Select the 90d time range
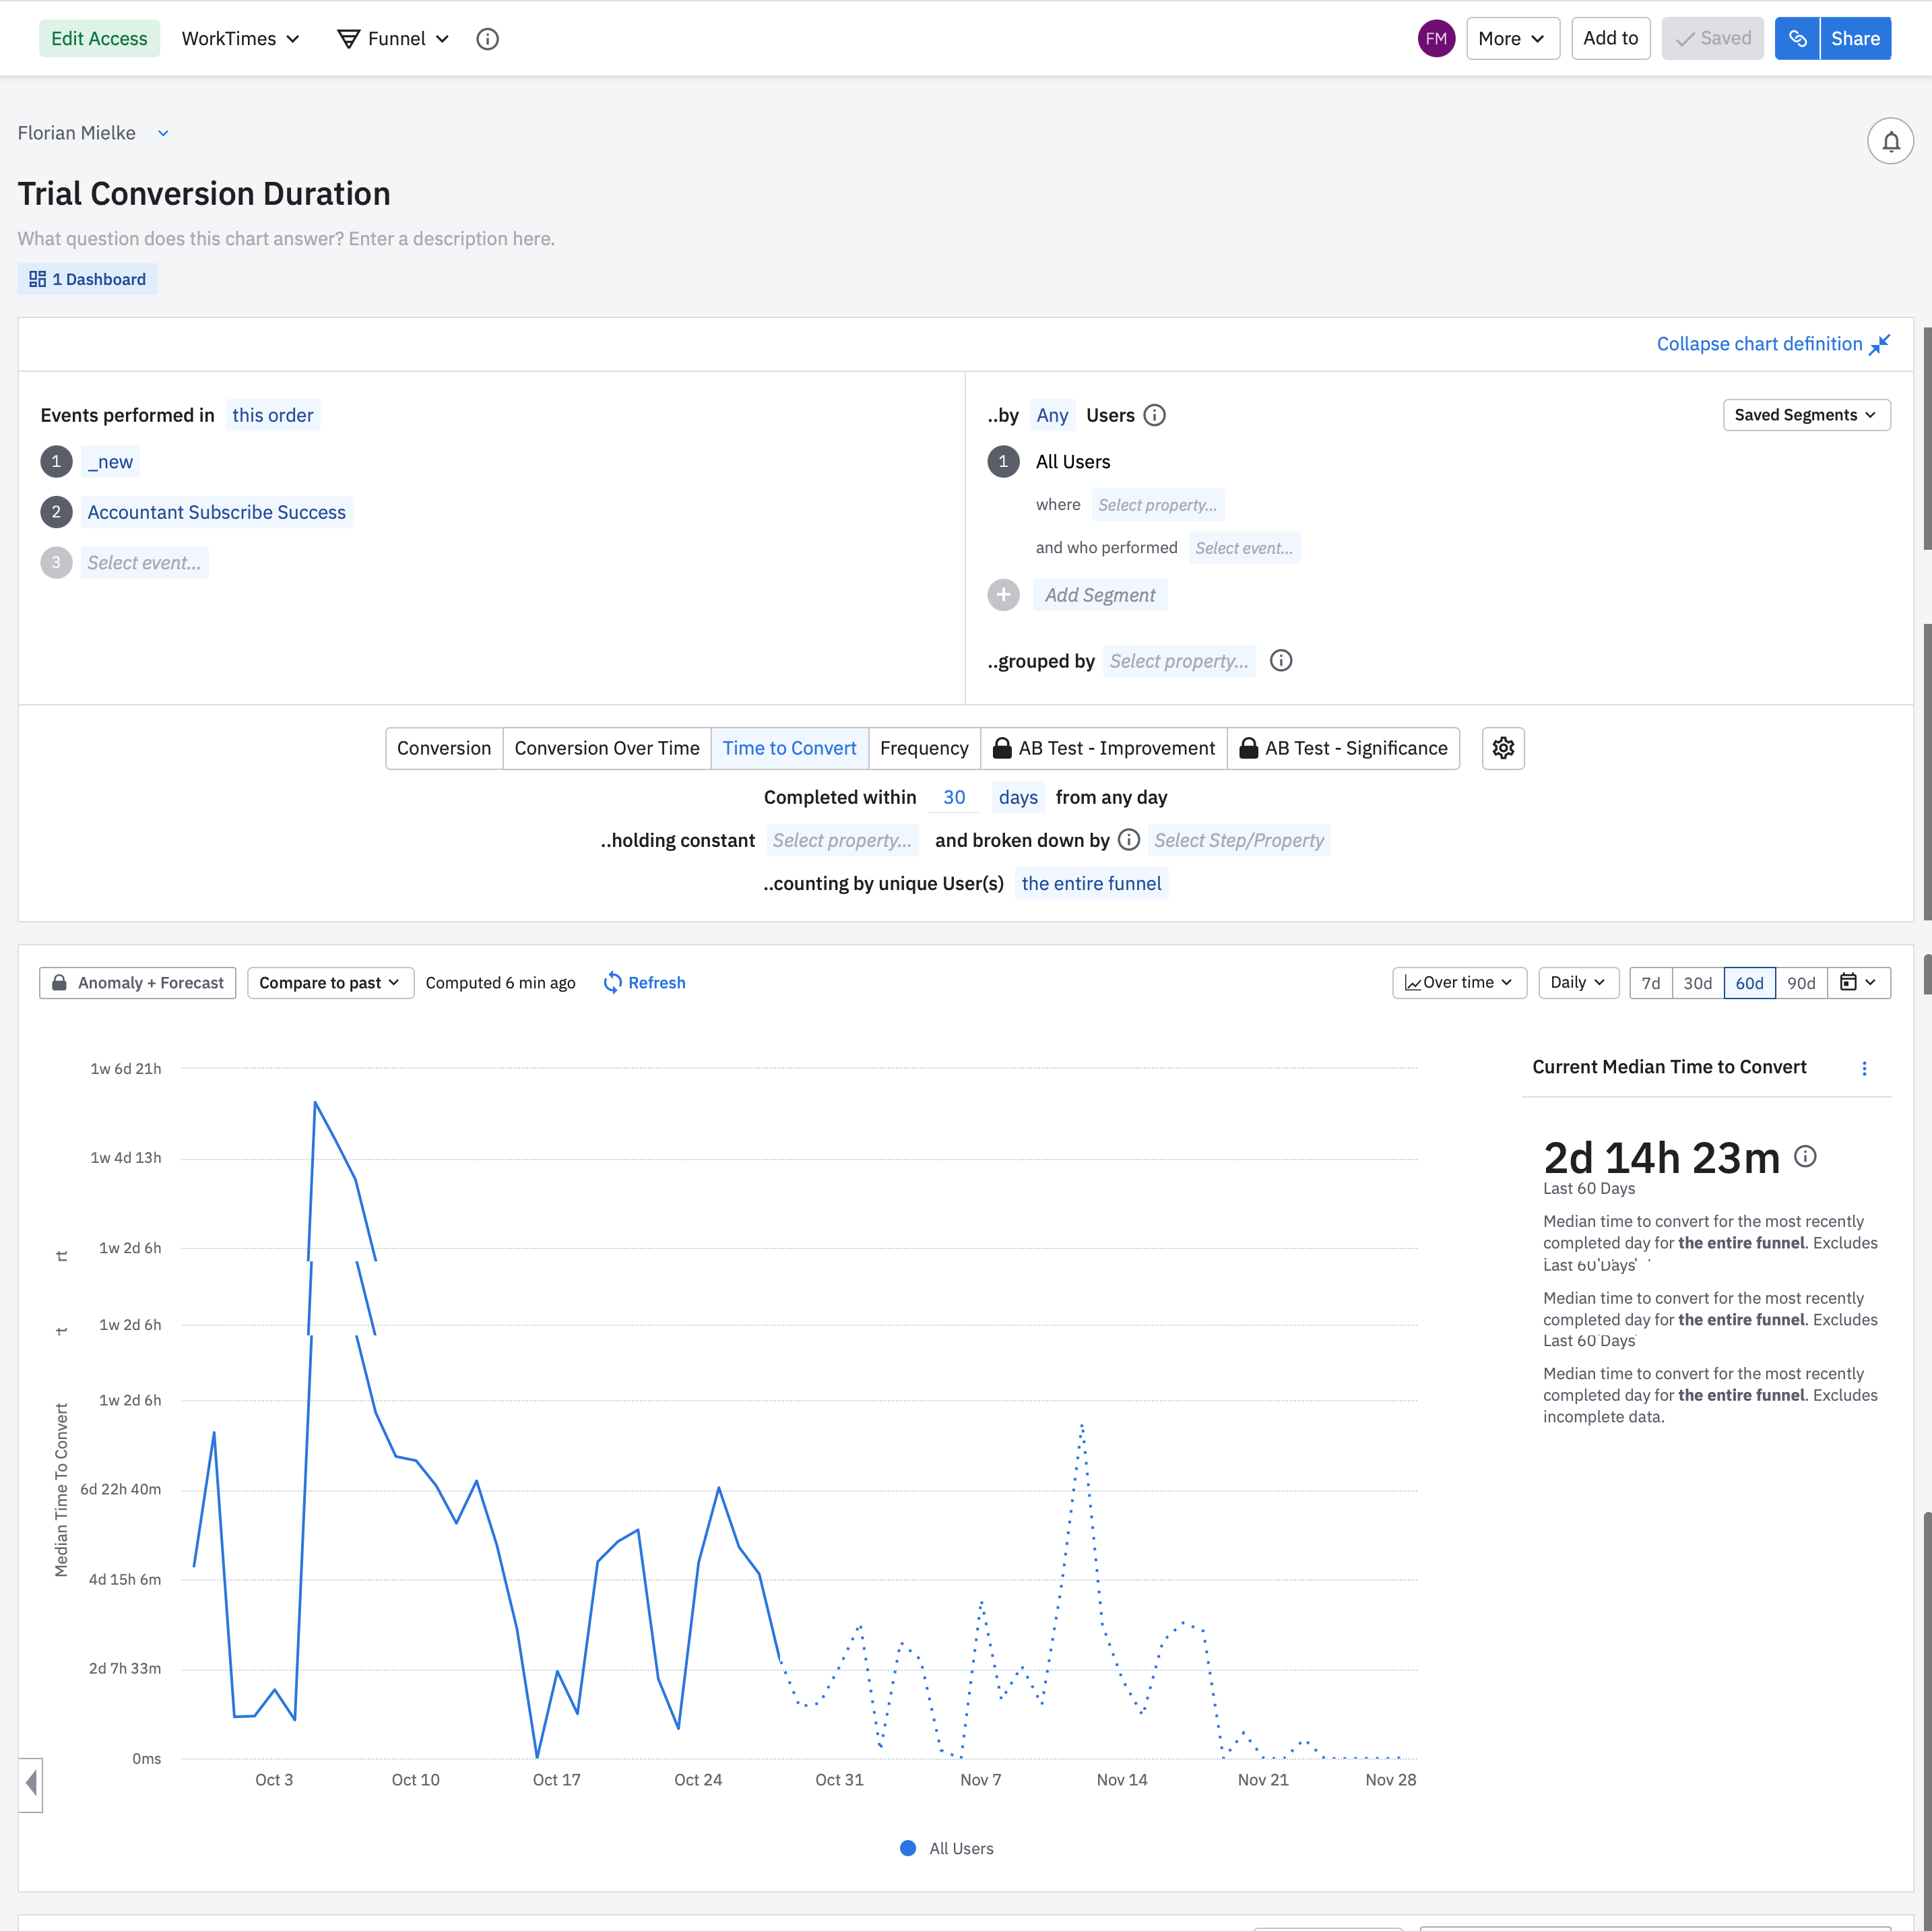This screenshot has height=1931, width=1932. point(1800,983)
